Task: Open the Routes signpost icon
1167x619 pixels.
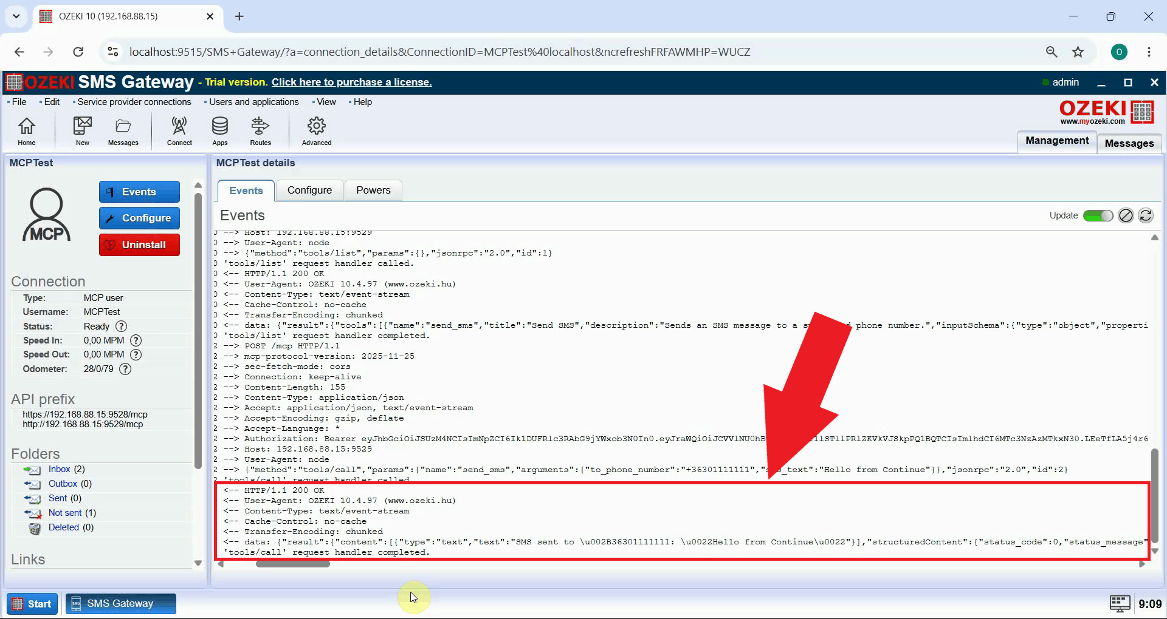Action: click(x=260, y=131)
